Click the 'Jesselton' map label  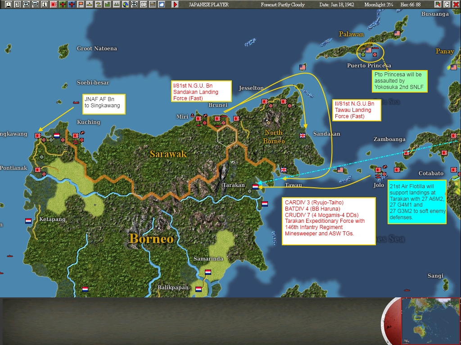click(251, 88)
